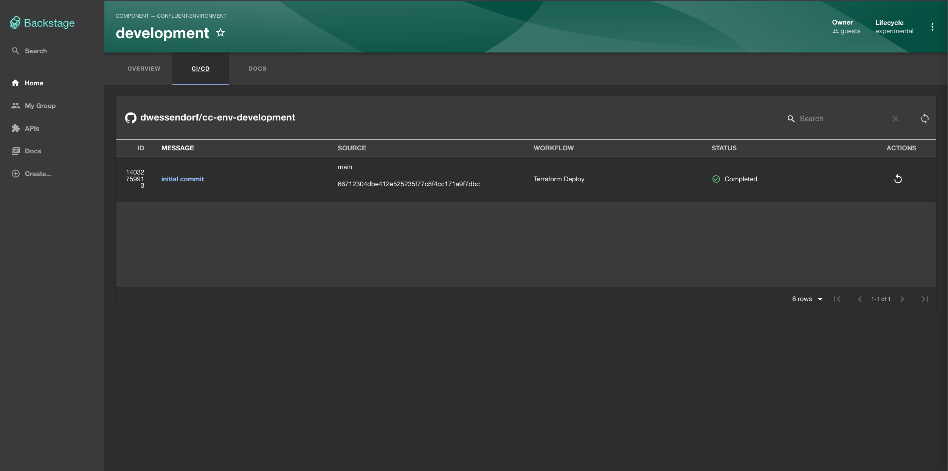Click the GitHub icon beside repository name
Viewport: 948px width, 471px height.
131,118
